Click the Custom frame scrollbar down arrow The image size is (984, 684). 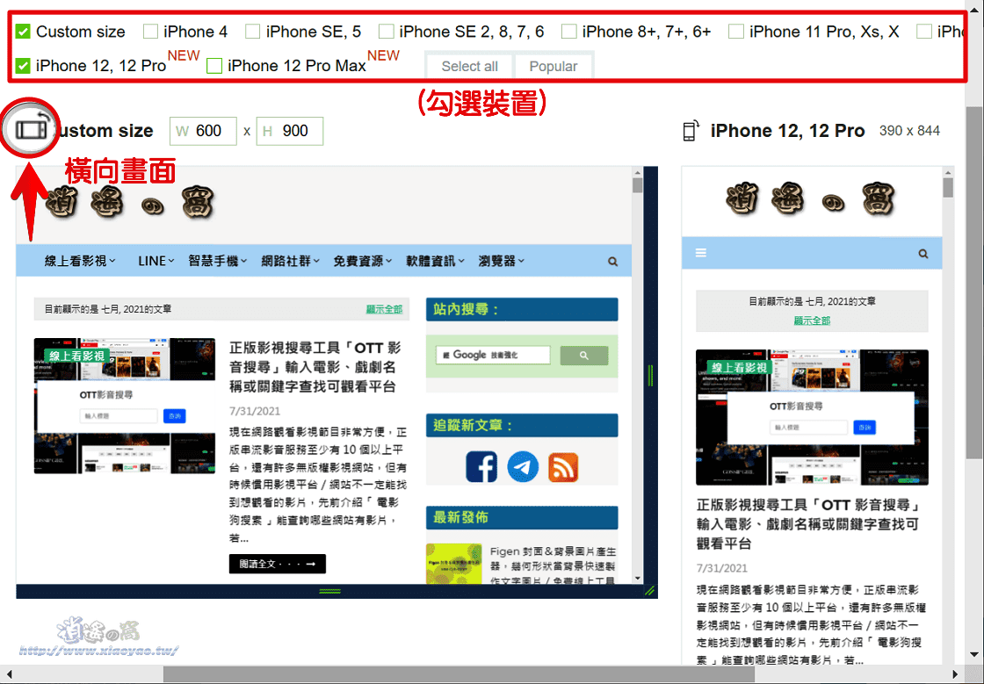(x=638, y=578)
